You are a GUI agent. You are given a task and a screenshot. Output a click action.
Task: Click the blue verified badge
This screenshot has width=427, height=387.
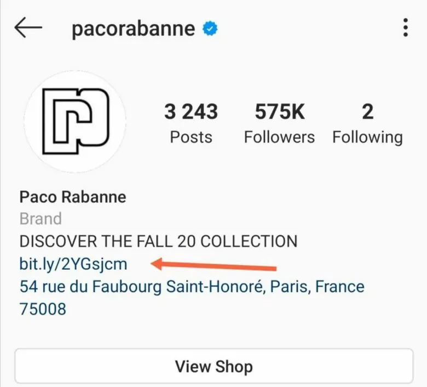tap(210, 29)
